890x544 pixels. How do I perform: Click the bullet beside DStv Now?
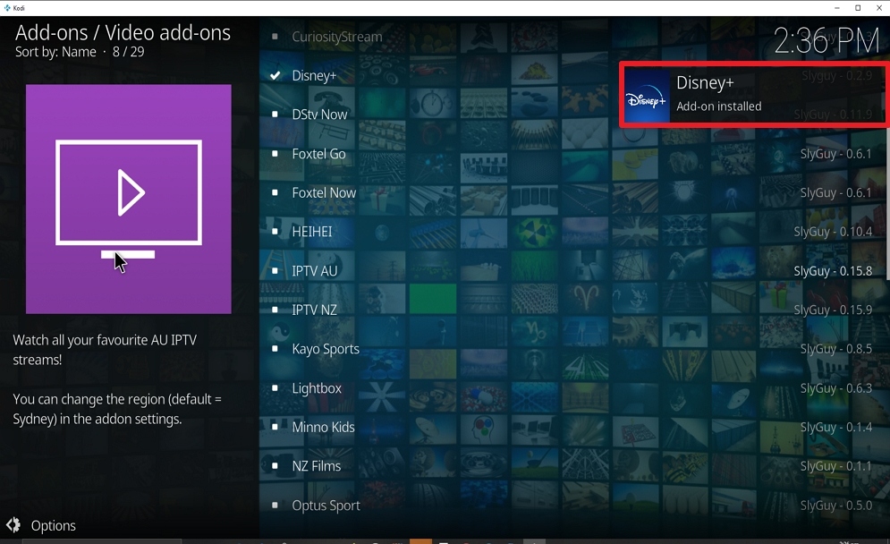coord(275,115)
